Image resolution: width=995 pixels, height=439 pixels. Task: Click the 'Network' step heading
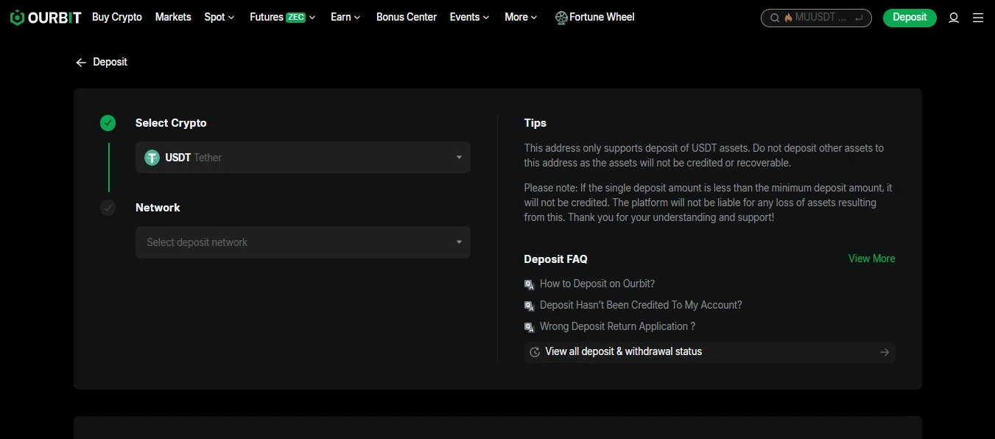point(158,208)
